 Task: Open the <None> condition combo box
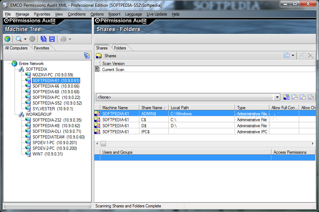coord(188,97)
